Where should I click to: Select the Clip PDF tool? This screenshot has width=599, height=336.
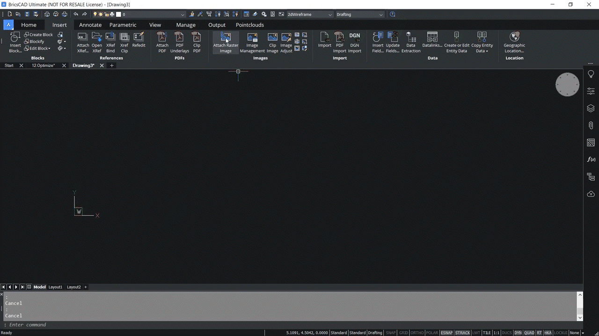coord(197,42)
